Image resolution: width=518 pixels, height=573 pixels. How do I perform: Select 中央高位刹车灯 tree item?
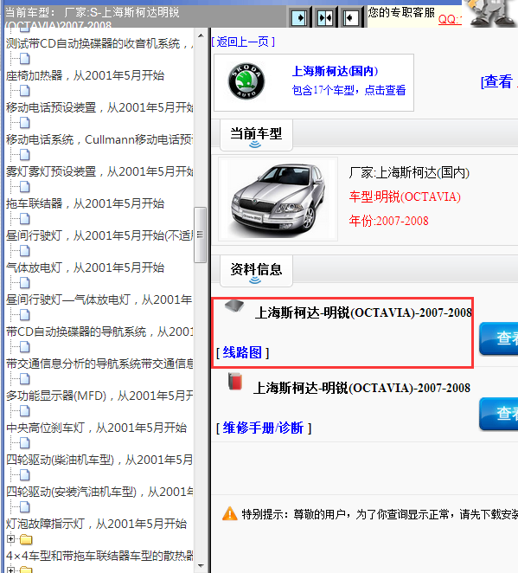click(x=96, y=428)
